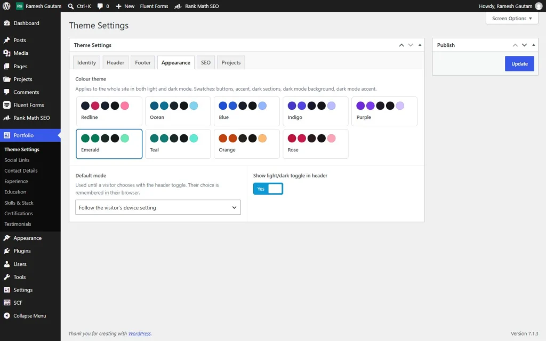Select the Emerald colour theme

[109, 144]
